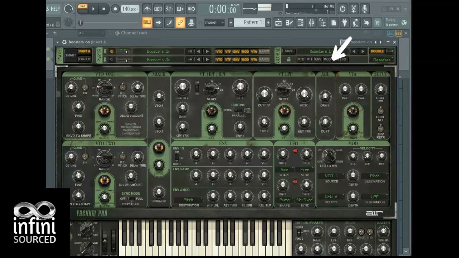
Task: Add a new pattern with plus button
Action: [x=268, y=23]
